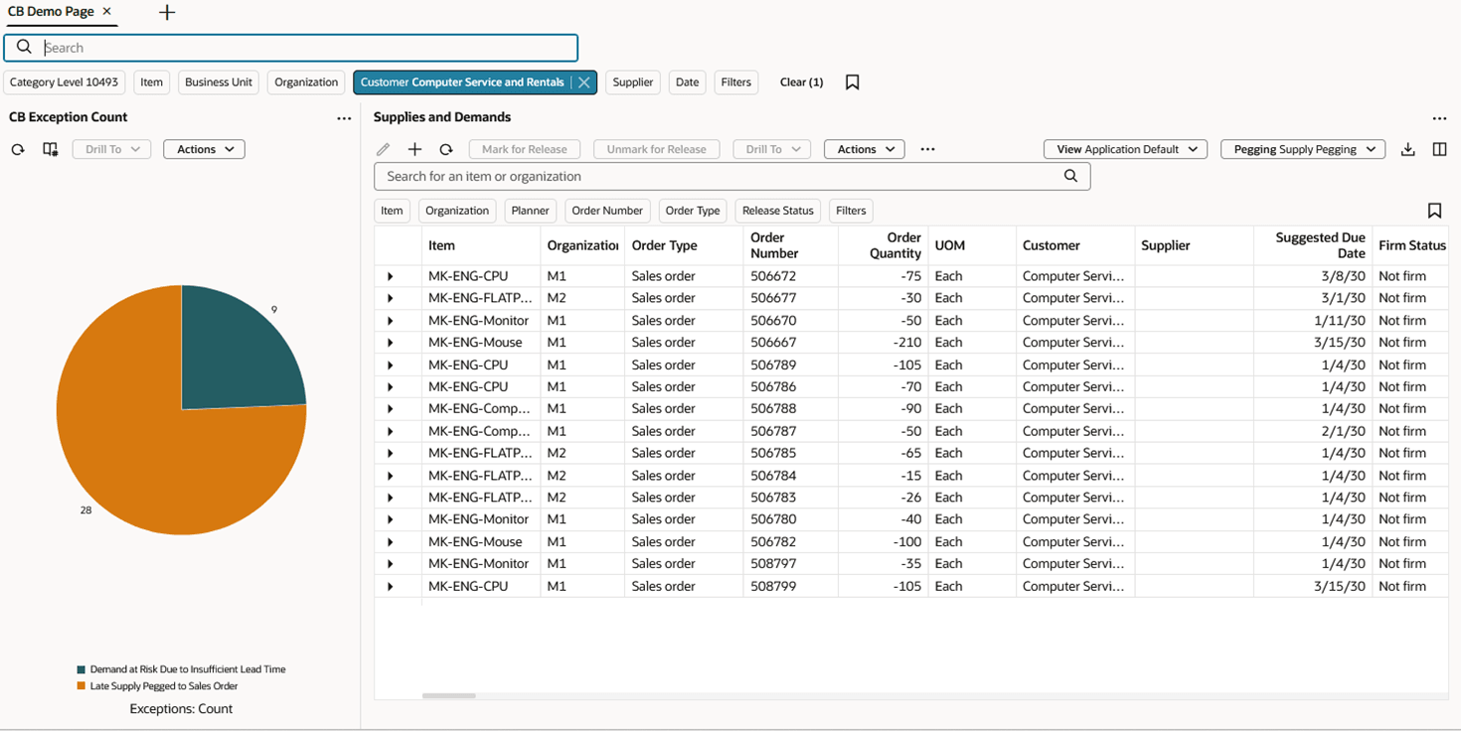Open the View Application Default dropdown

(x=1125, y=149)
